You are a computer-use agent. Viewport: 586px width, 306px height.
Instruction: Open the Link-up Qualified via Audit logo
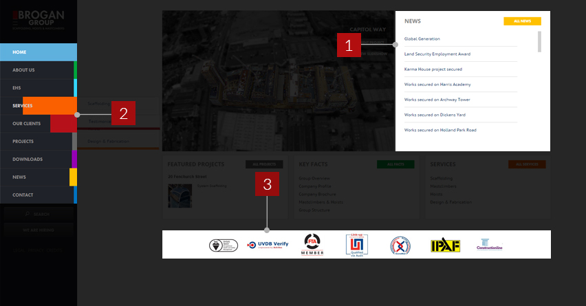pos(356,245)
